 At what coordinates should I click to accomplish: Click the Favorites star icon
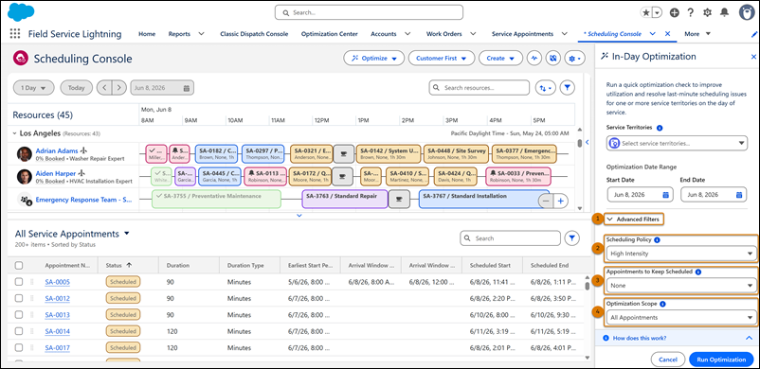click(x=646, y=13)
